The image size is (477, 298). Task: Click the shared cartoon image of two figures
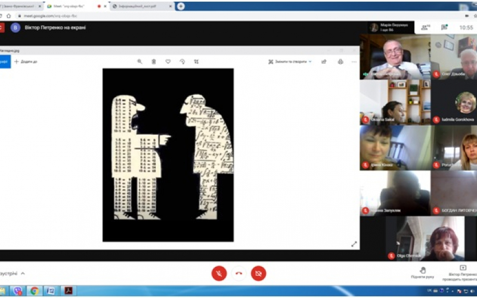click(168, 155)
